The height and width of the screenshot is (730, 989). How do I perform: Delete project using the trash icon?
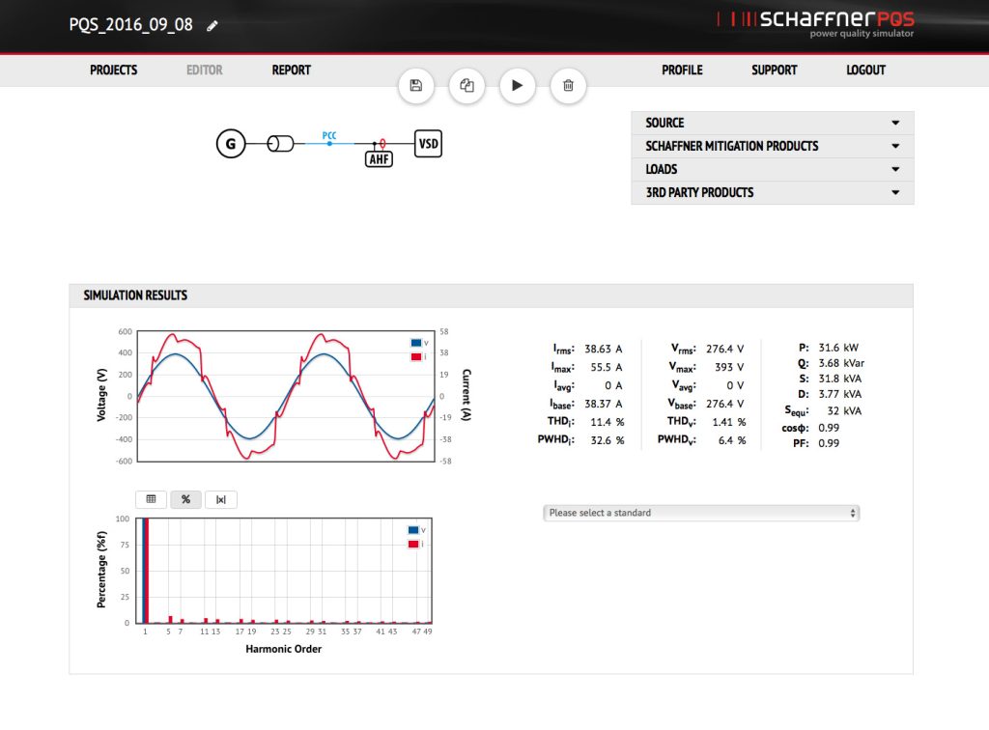coord(569,86)
